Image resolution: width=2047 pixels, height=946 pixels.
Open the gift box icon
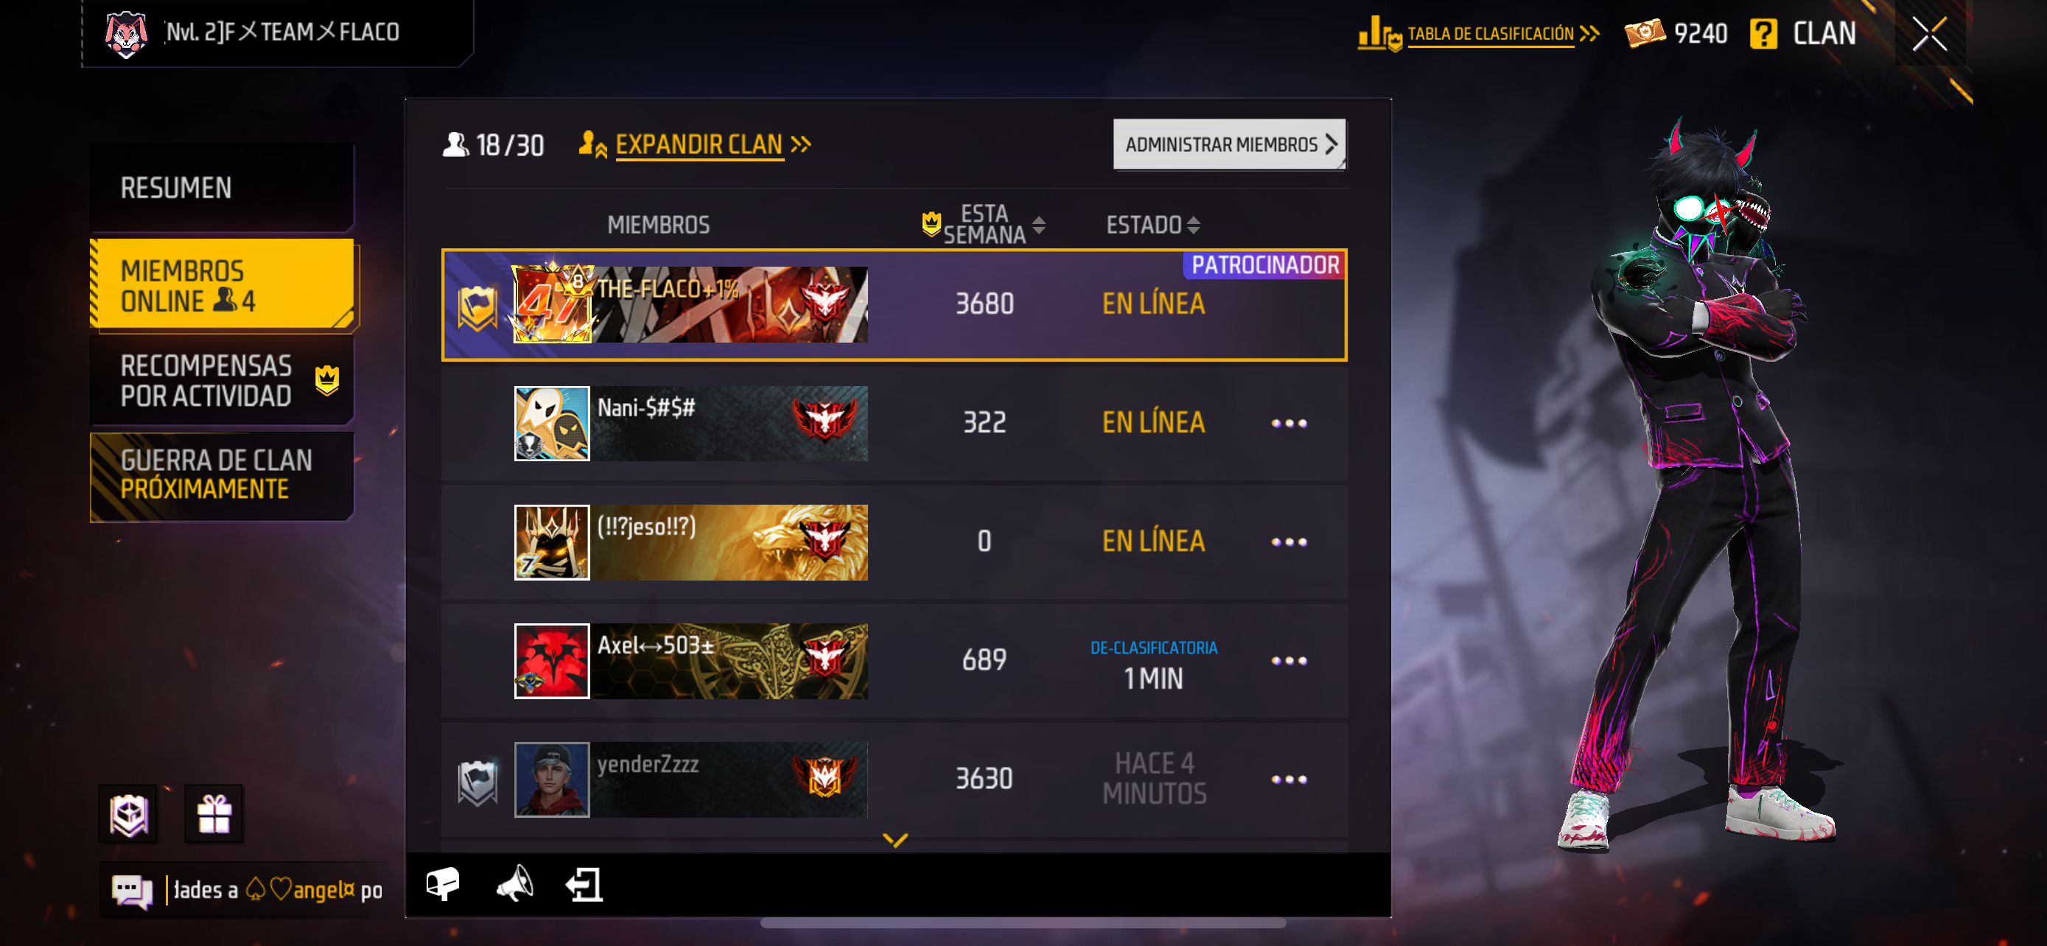click(x=214, y=813)
